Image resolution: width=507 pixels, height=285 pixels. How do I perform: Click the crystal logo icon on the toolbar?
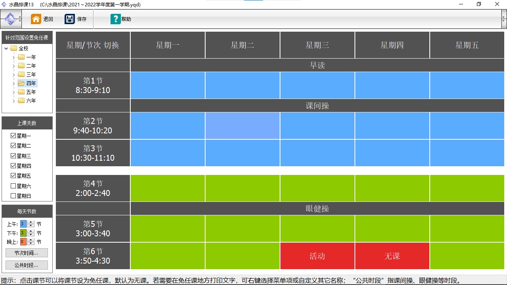click(10, 18)
